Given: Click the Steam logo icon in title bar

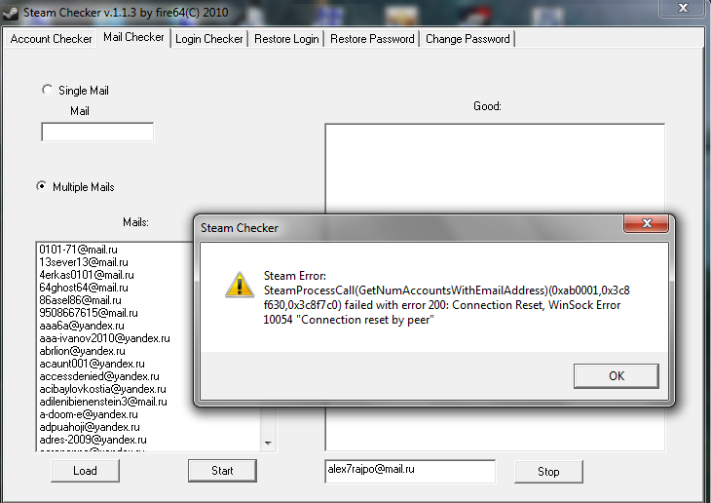Looking at the screenshot, I should [10, 13].
